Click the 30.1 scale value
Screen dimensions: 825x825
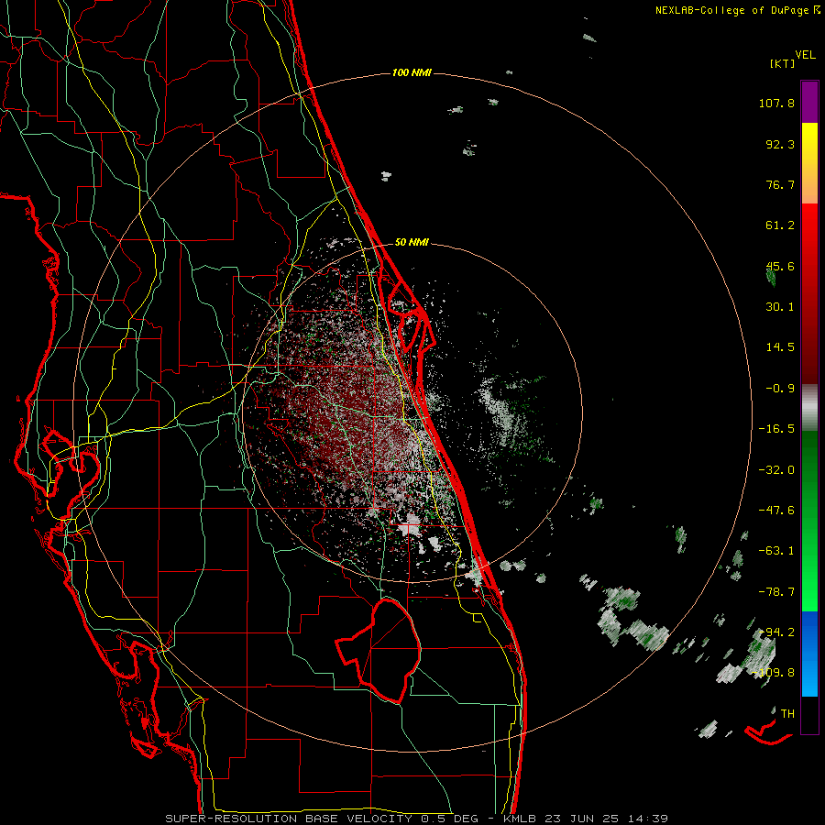780,307
